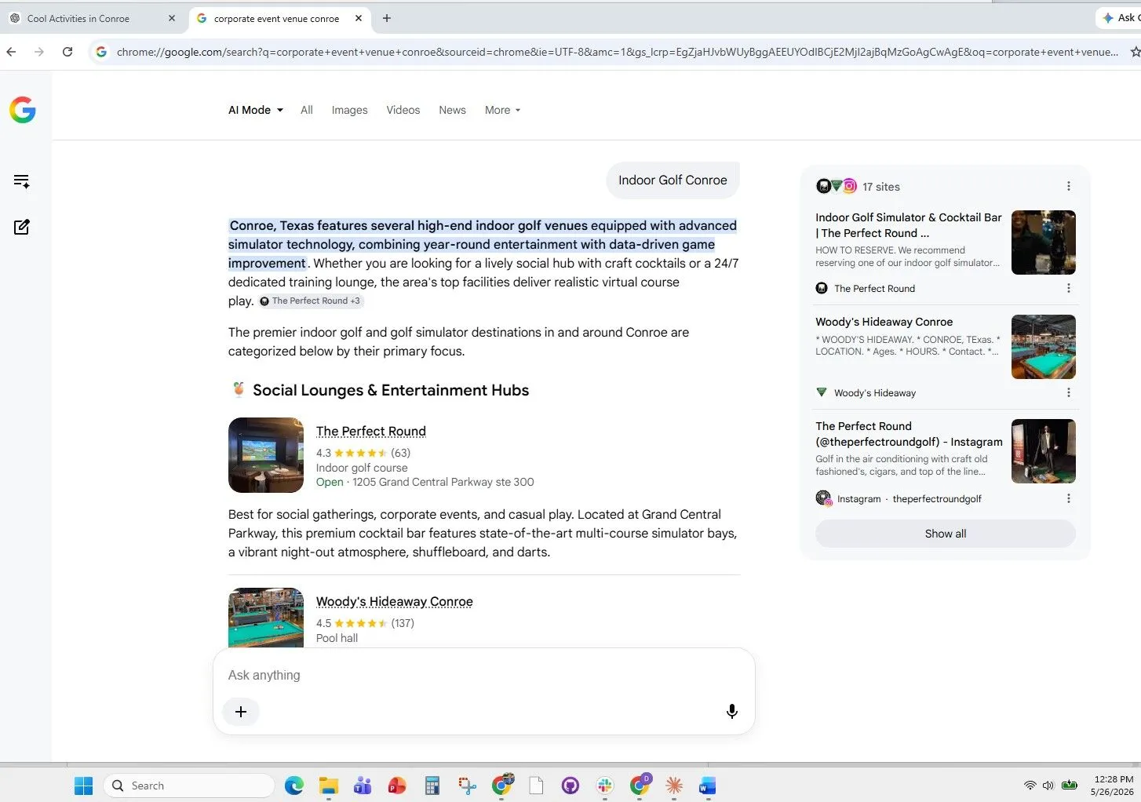Image resolution: width=1141 pixels, height=802 pixels.
Task: Open Woody's Hideaway pool table thumbnail in results
Action: [x=266, y=618]
